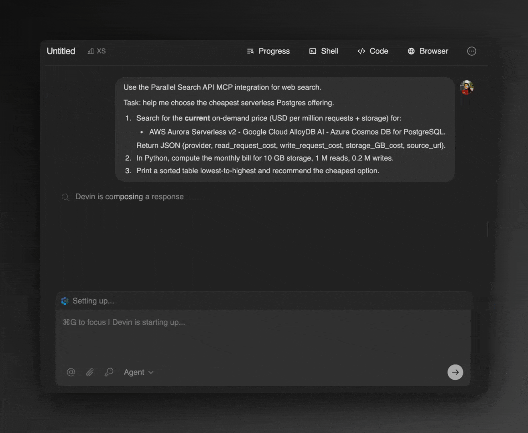Click the Setting up status text
Viewport: 528px width, 433px height.
(x=93, y=301)
